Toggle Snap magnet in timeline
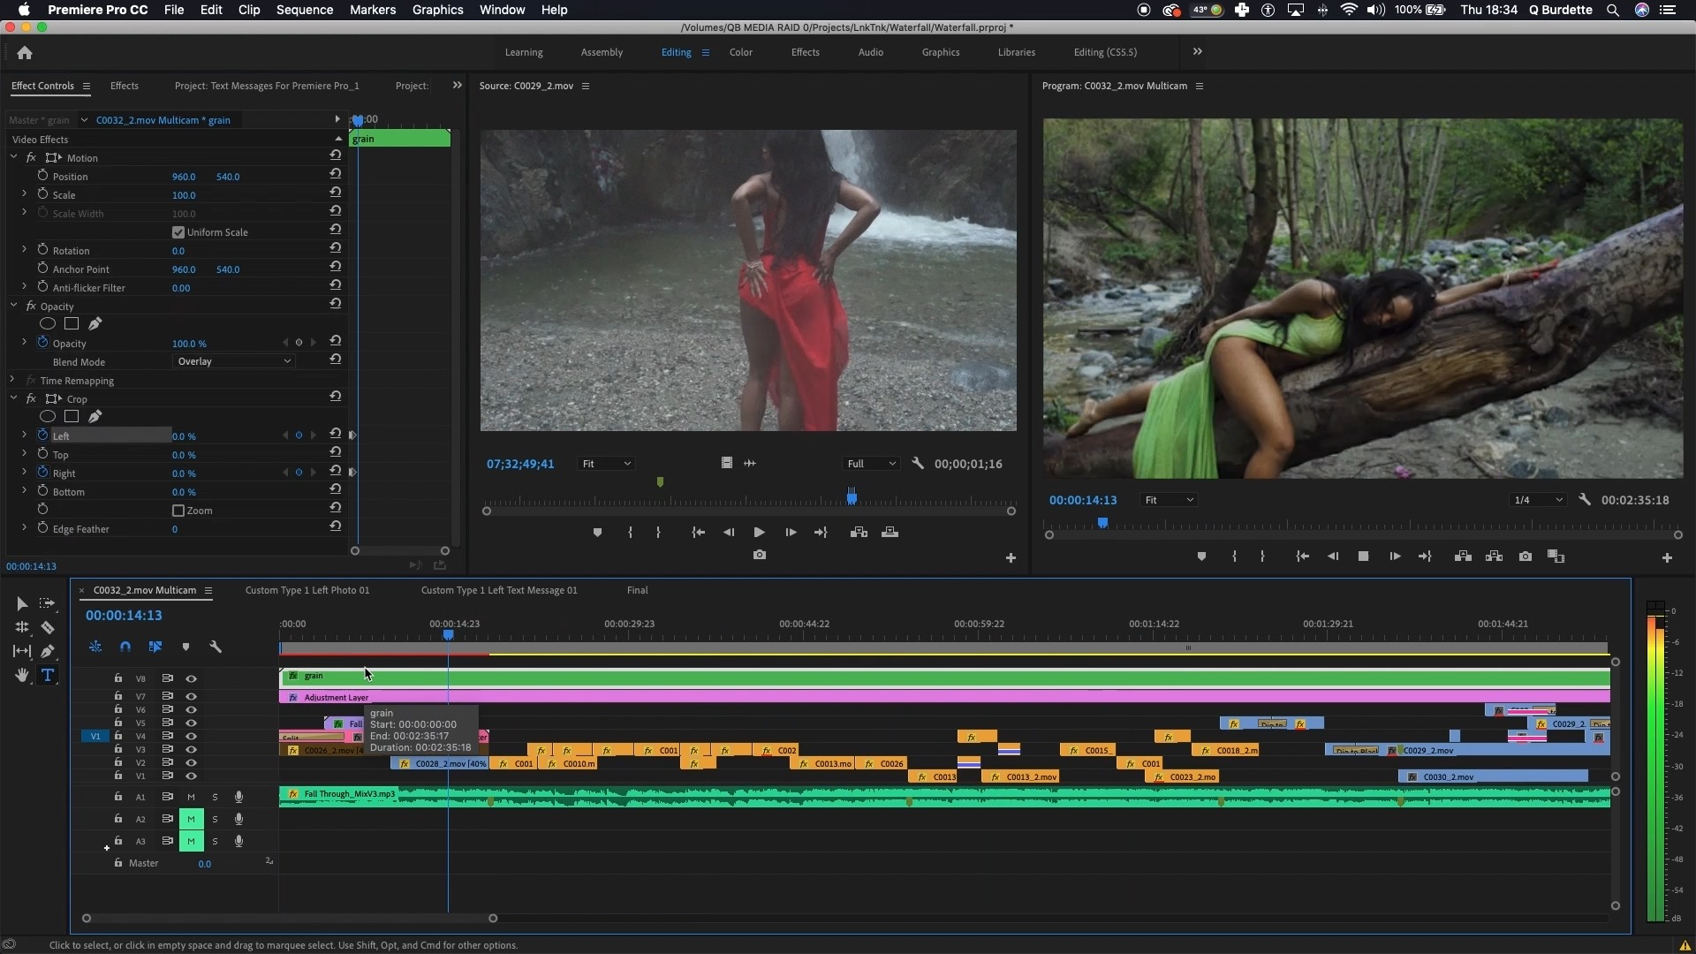Viewport: 1696px width, 954px height. click(125, 647)
